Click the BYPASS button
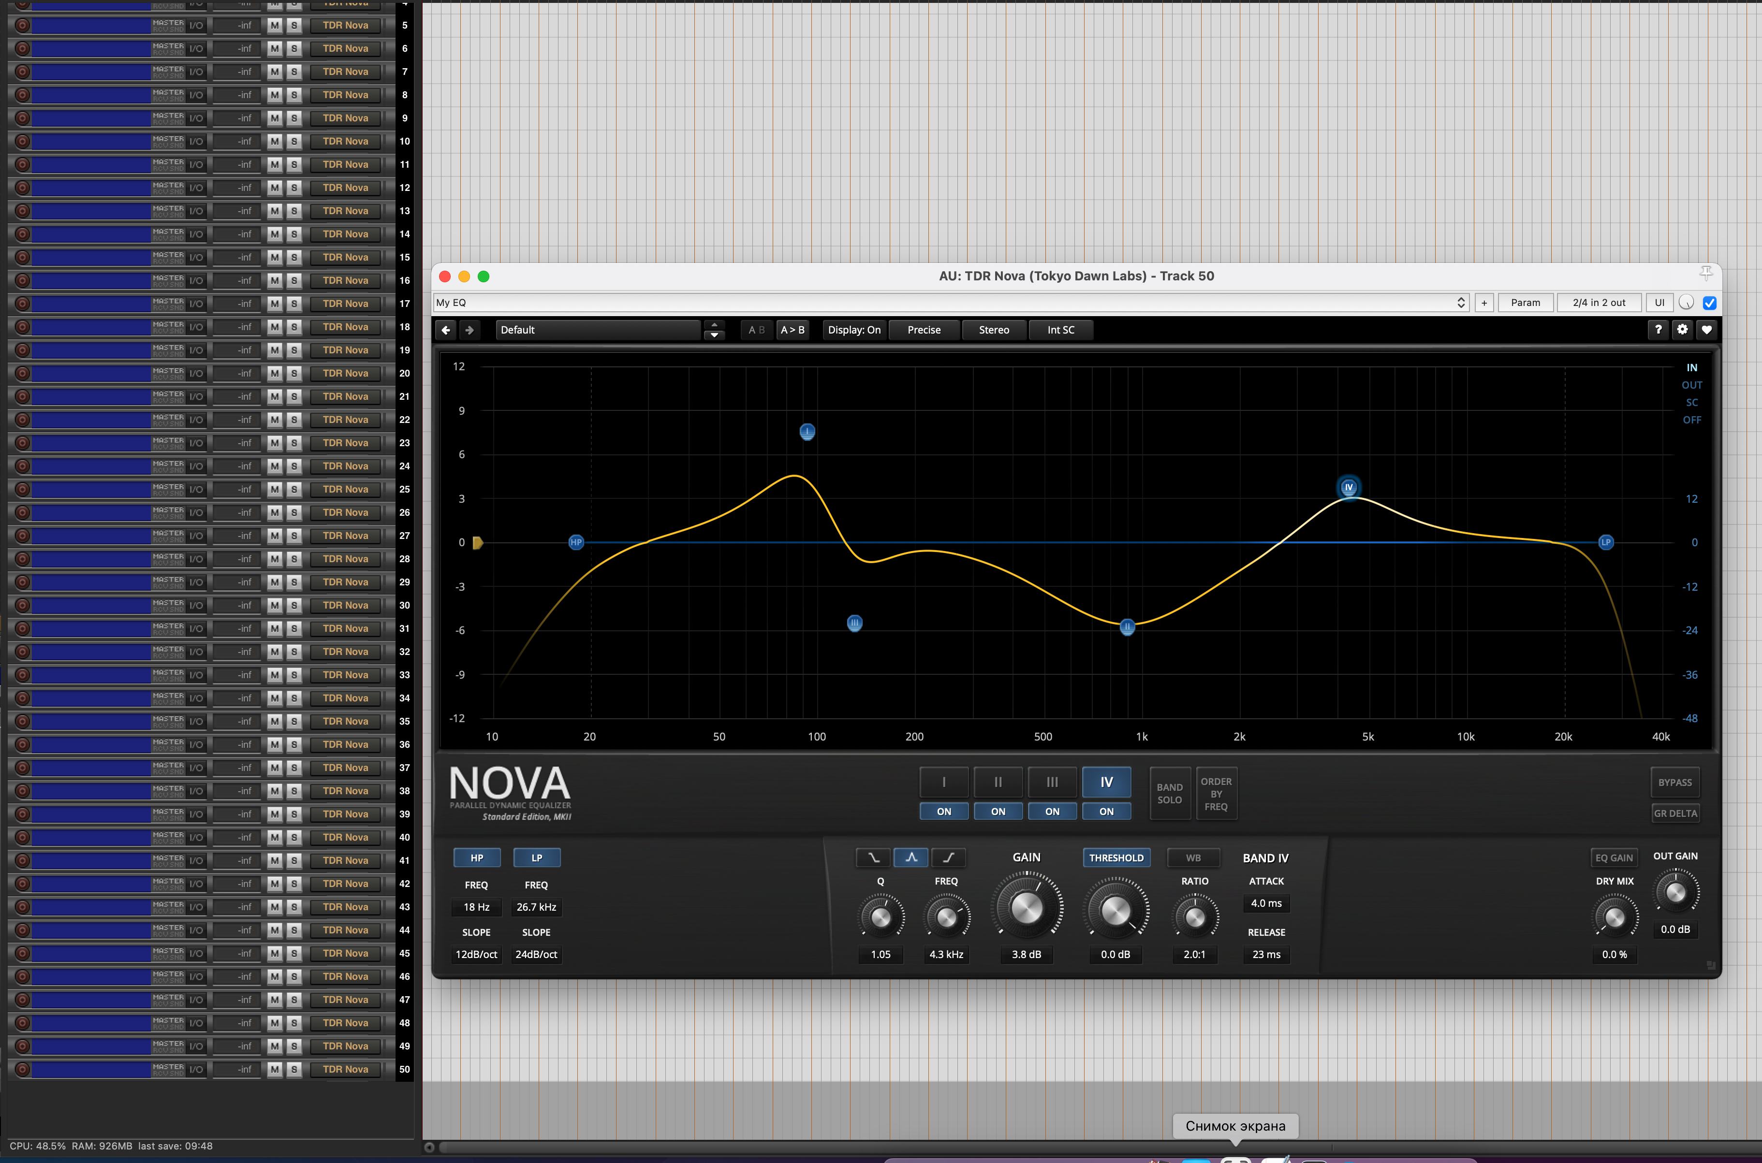This screenshot has height=1163, width=1762. point(1674,783)
